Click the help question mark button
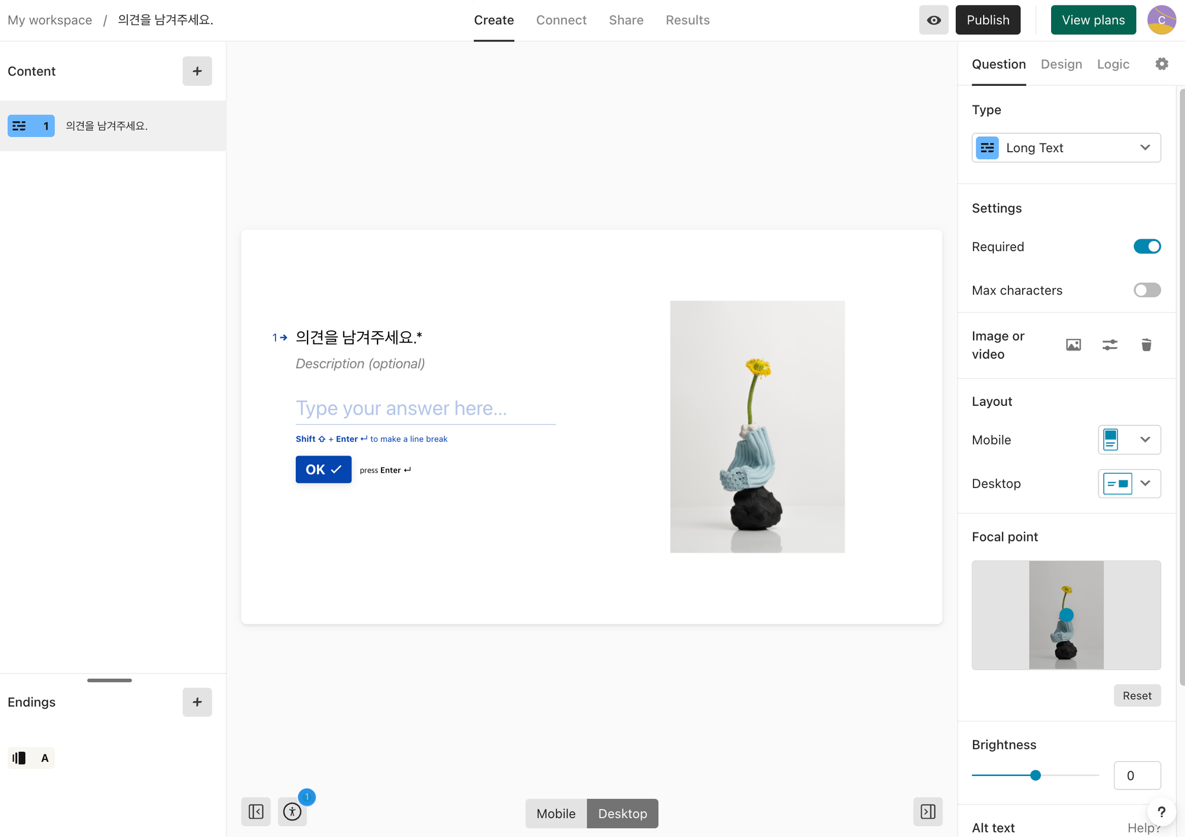Viewport: 1185px width, 837px height. tap(1161, 812)
